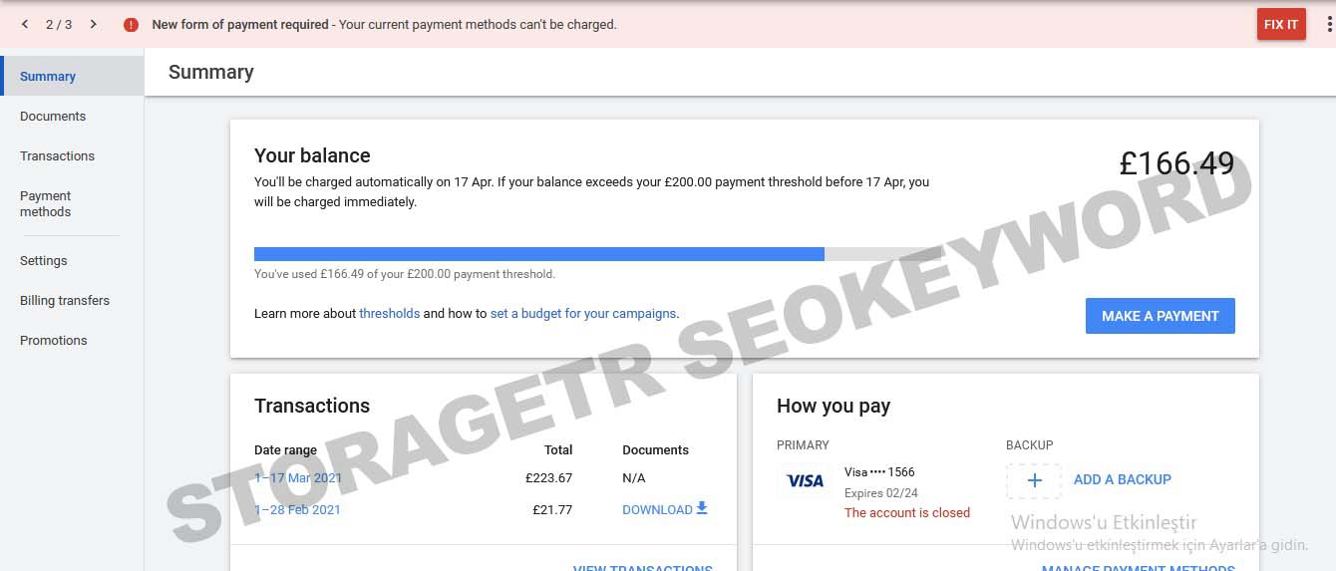Image resolution: width=1336 pixels, height=571 pixels.
Task: Go to previous notification arrow
Action: 25,24
